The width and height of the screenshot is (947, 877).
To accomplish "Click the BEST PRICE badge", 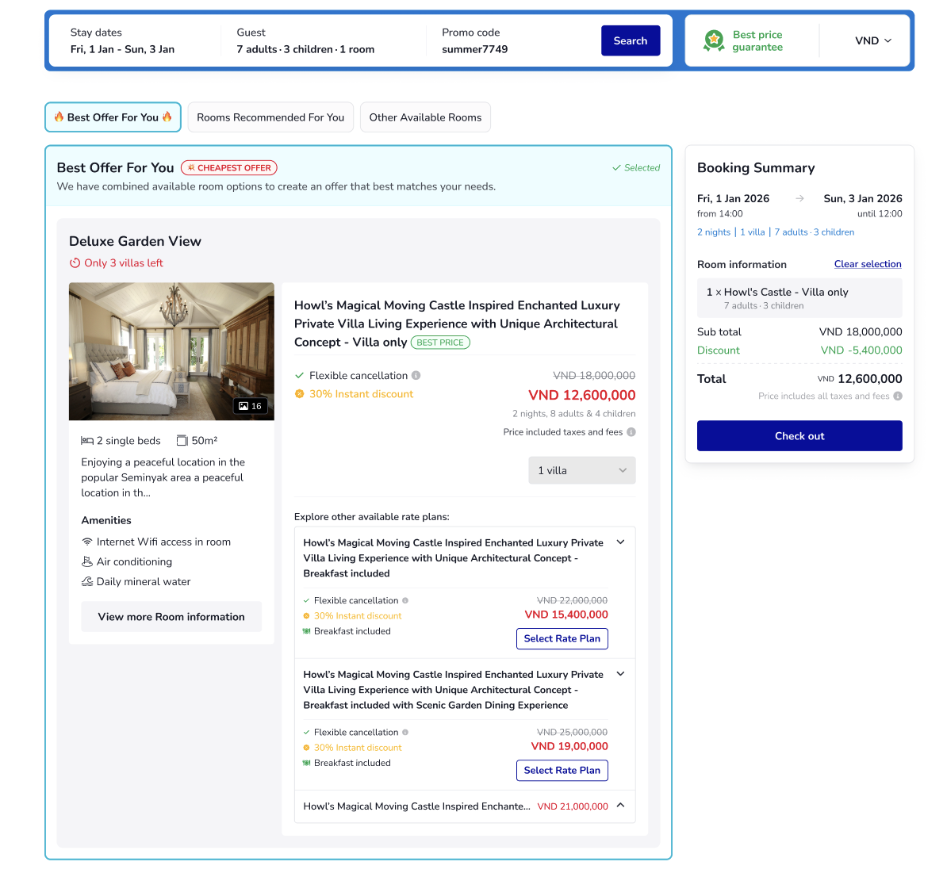I will point(440,343).
